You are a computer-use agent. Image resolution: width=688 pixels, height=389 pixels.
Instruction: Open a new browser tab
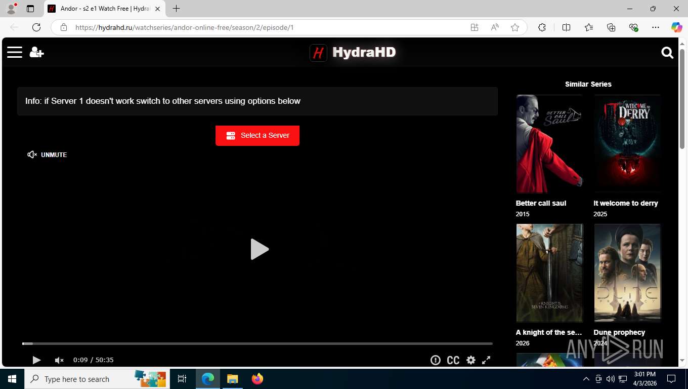pos(176,9)
